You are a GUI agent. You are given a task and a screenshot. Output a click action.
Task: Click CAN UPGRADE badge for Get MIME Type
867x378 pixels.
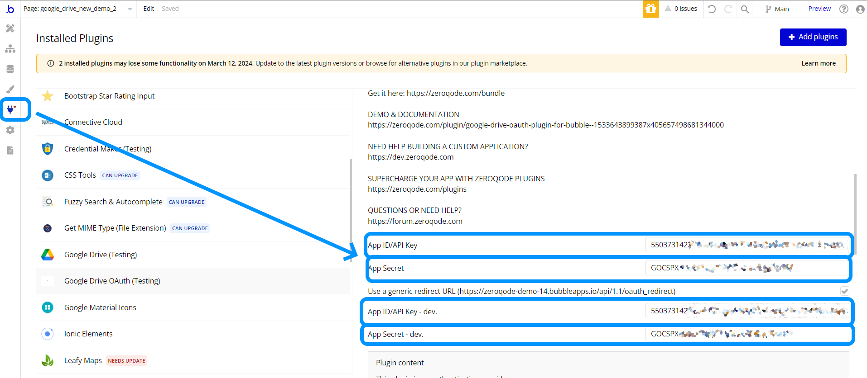pos(190,228)
